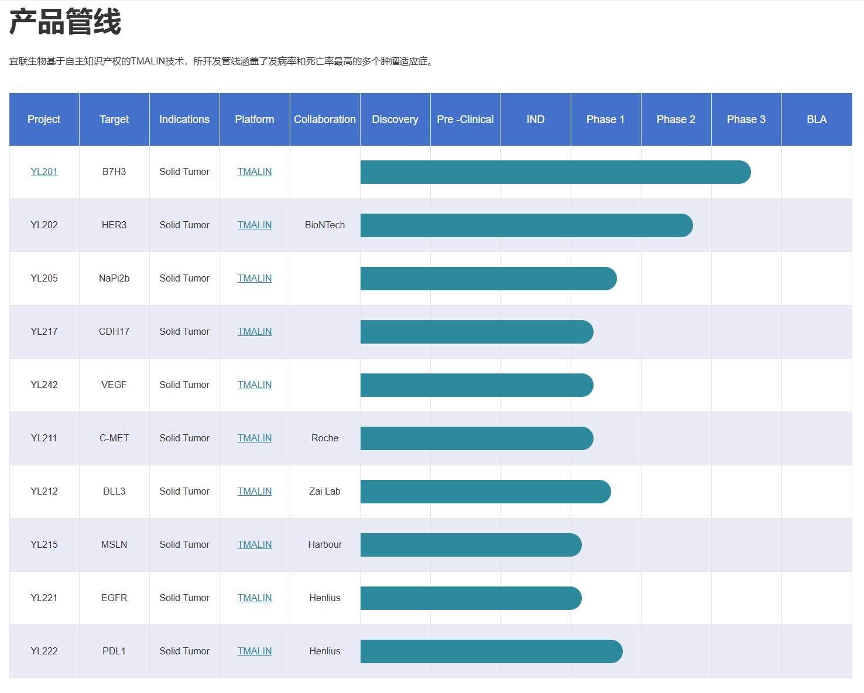Click TMALIN link for MSLN target
Screen dimensions: 864x693
click(x=254, y=544)
